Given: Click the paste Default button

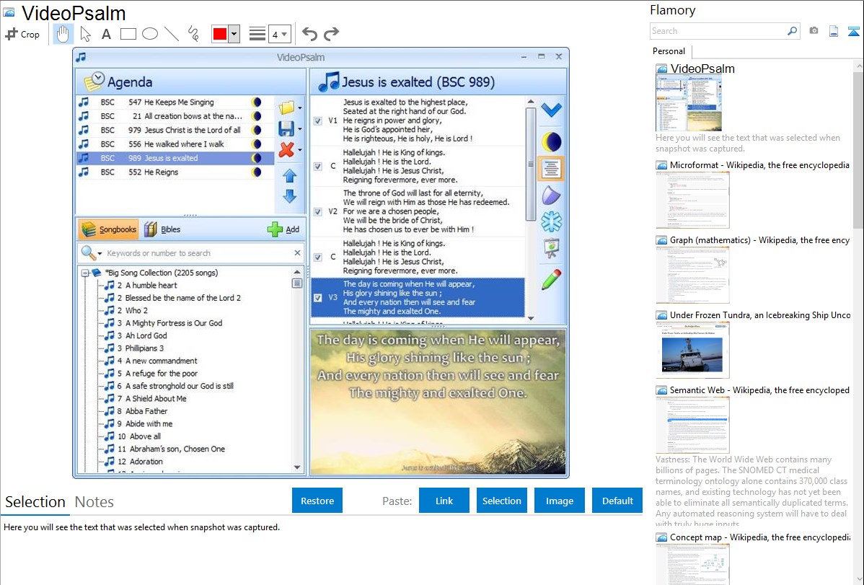Looking at the screenshot, I should tap(617, 501).
